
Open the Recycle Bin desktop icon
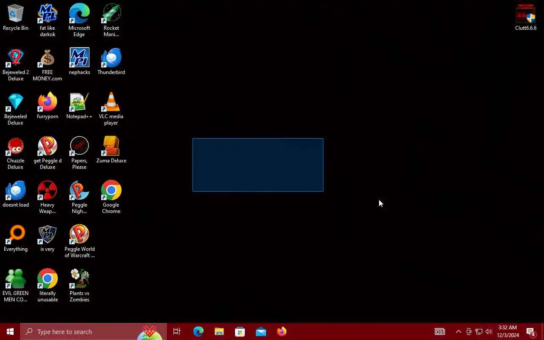(x=16, y=18)
